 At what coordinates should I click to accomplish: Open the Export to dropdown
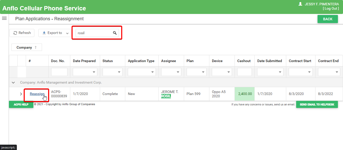55,33
